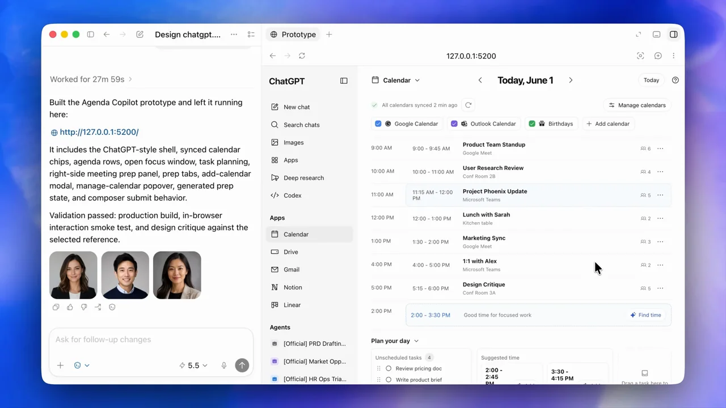Viewport: 726px width, 408px height.
Task: Expand Worked for 27m 59s details
Action: point(91,79)
